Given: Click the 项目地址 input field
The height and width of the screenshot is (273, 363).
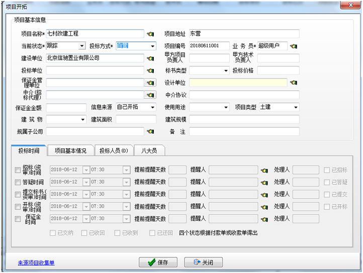Looking at the screenshot, I should (x=244, y=34).
